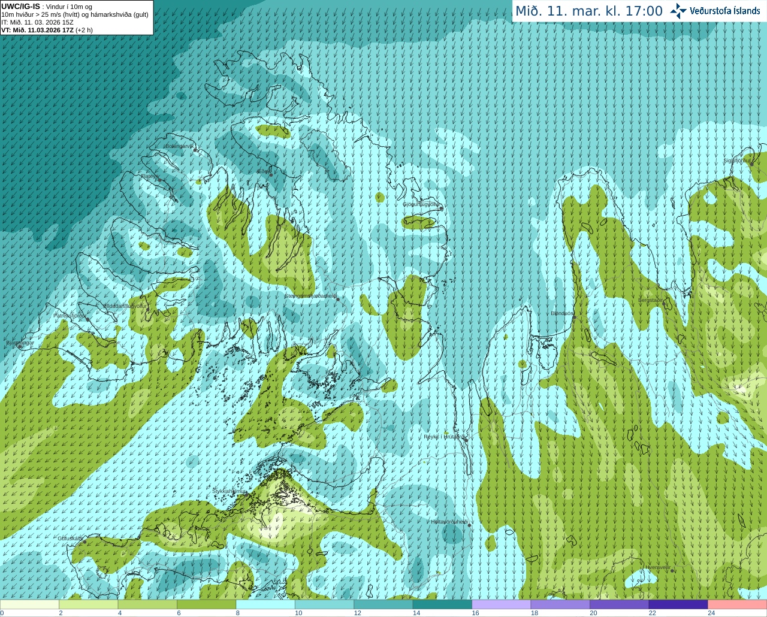Click the Gufuskálar station marker
The image size is (767, 617).
(84, 542)
